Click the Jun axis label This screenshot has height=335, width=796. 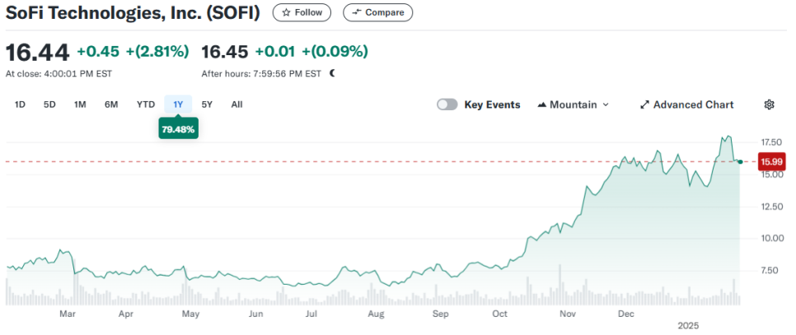click(x=256, y=314)
